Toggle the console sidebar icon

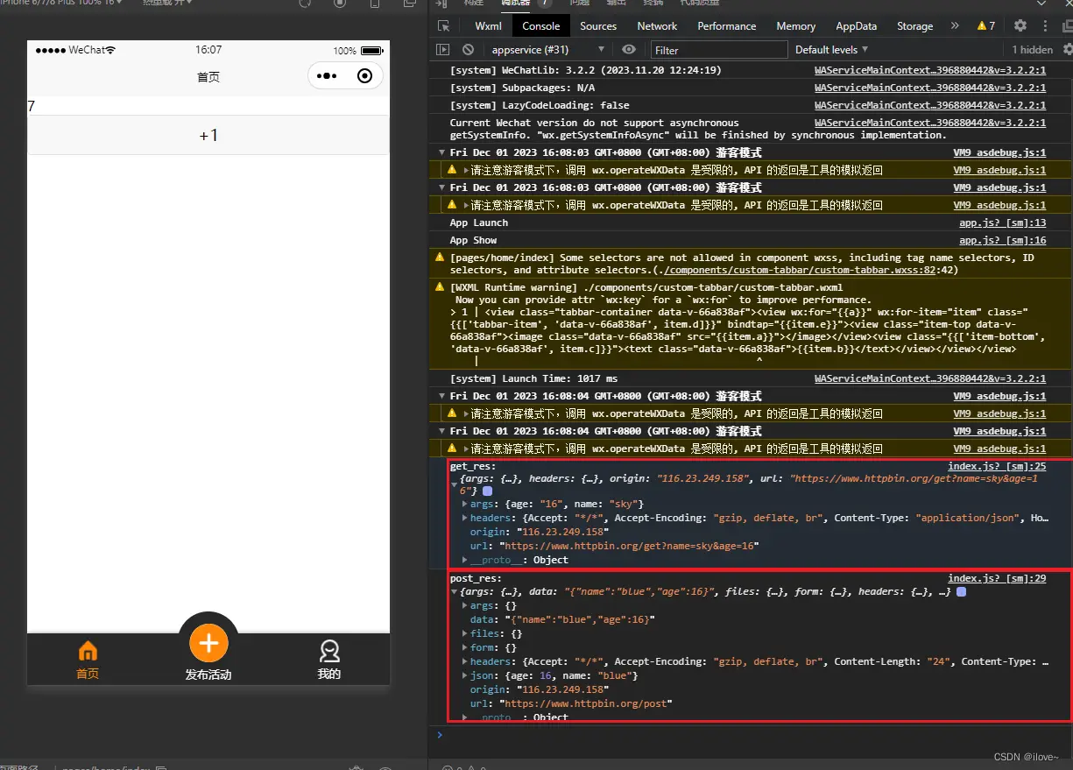(443, 50)
